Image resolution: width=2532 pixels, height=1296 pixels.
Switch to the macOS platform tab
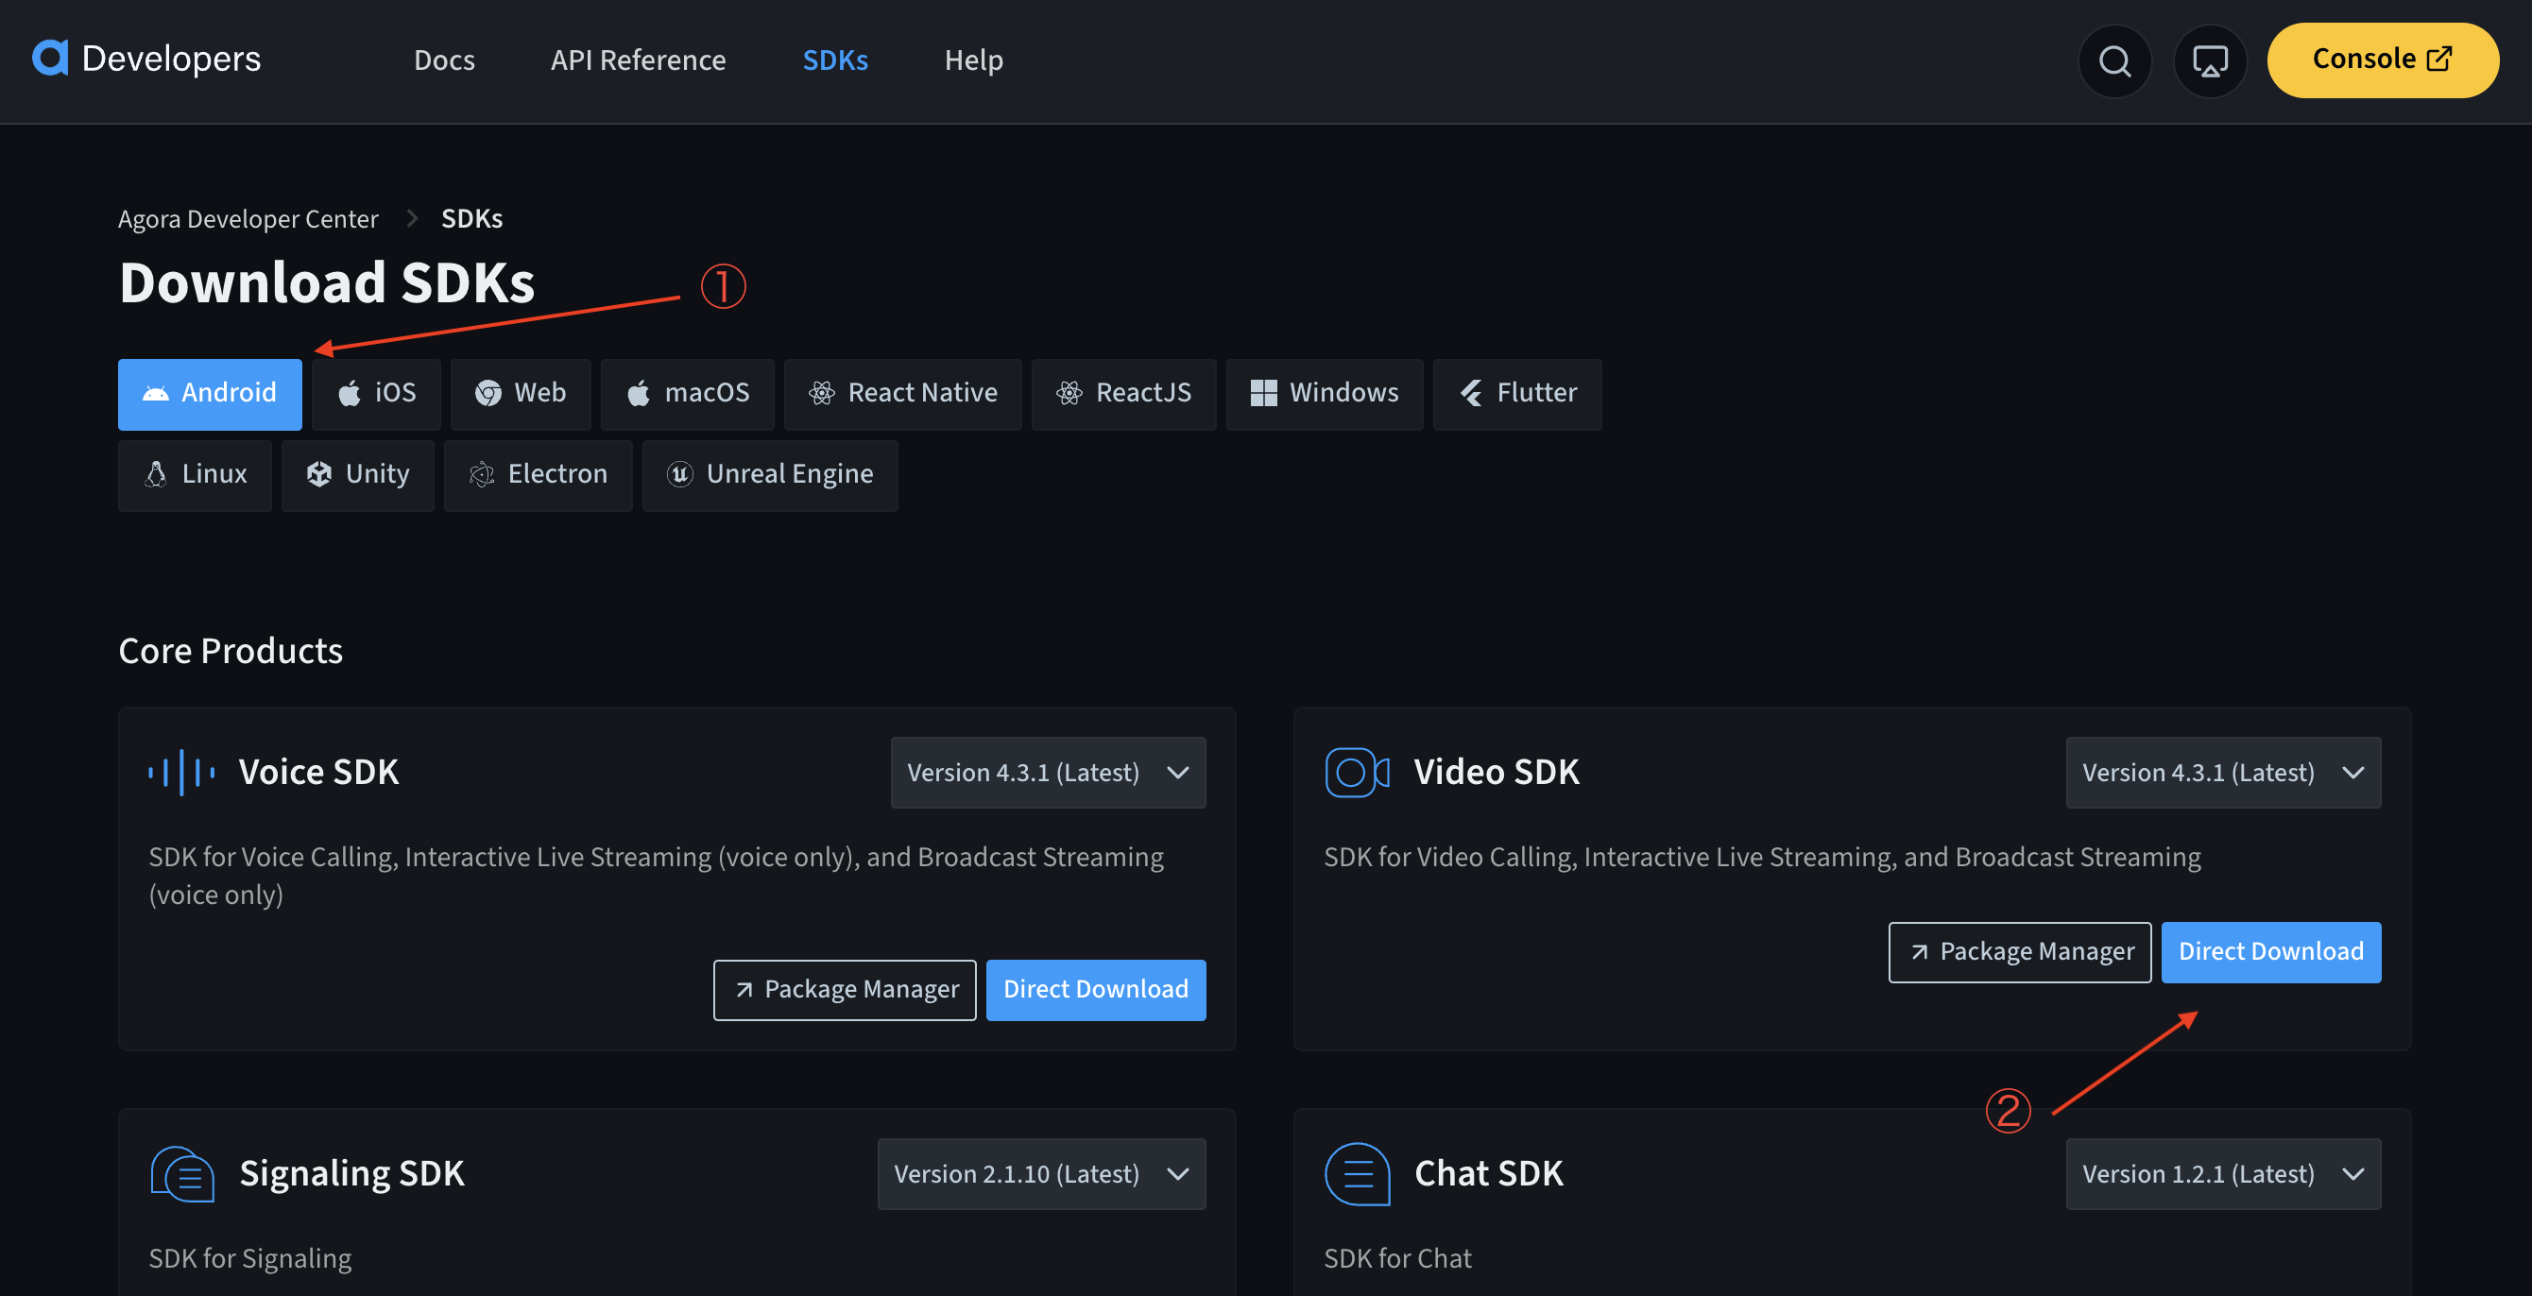click(687, 393)
